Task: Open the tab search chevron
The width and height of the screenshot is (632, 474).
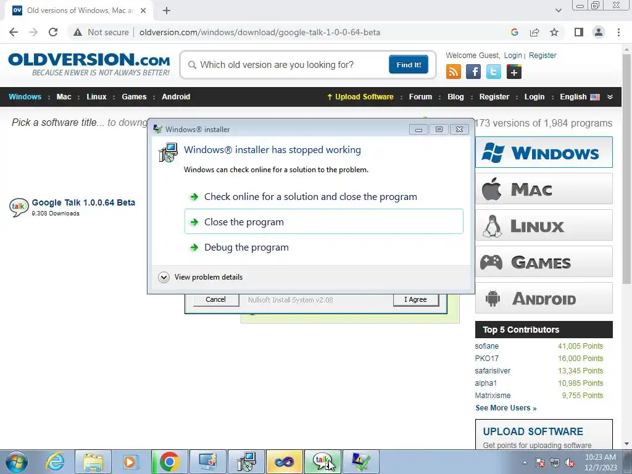Action: click(x=558, y=10)
